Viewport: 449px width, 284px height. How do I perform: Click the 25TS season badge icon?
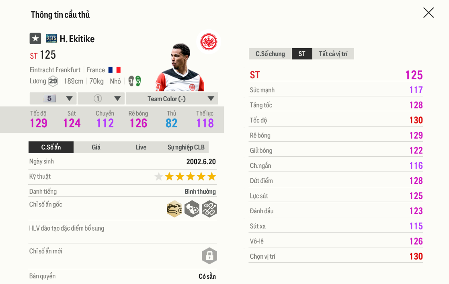pos(51,39)
